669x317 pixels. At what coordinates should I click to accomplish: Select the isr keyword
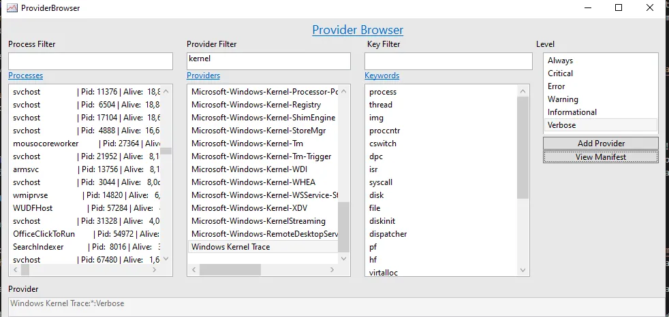coord(441,169)
